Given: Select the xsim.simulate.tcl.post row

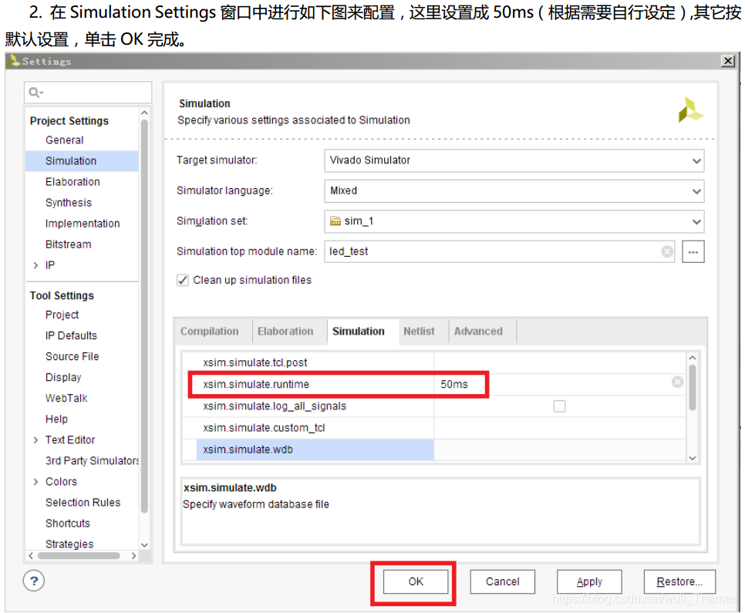Looking at the screenshot, I should [434, 362].
